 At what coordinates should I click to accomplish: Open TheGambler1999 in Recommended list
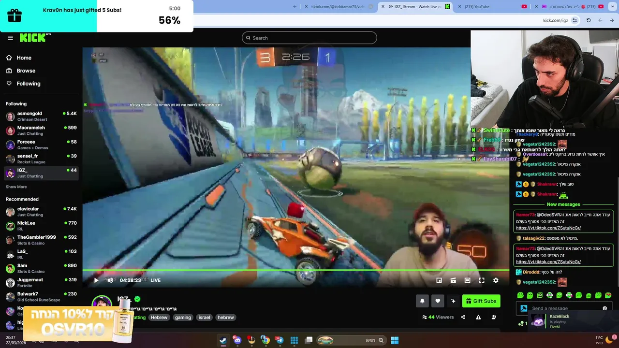point(41,240)
